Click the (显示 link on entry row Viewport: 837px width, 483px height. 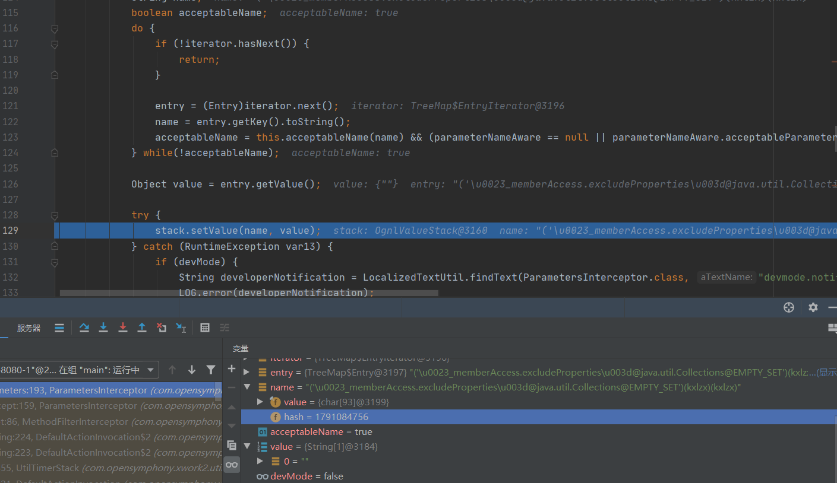(826, 373)
